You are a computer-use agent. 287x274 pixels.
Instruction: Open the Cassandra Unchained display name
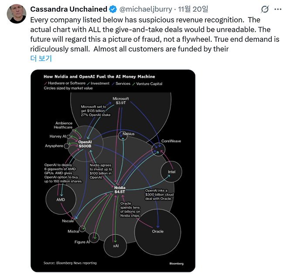tap(68, 9)
